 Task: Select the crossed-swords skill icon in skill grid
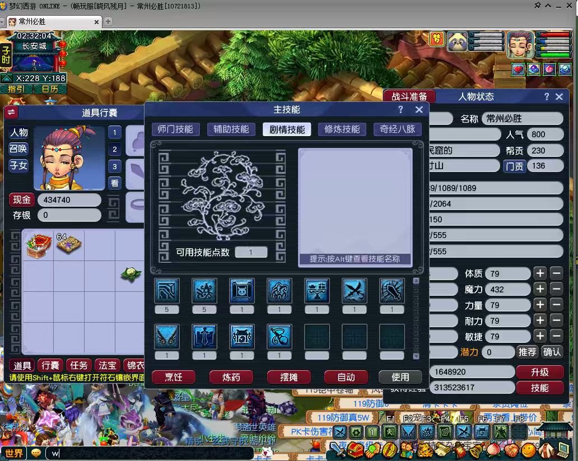[355, 291]
